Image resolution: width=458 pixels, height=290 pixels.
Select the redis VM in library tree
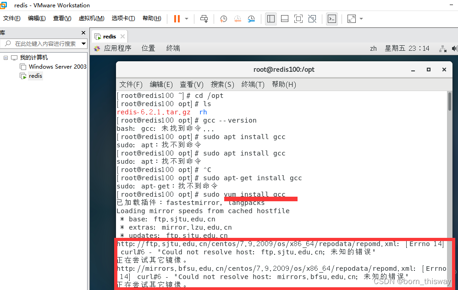pos(35,76)
